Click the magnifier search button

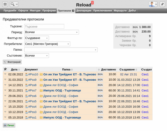click(x=14, y=4)
